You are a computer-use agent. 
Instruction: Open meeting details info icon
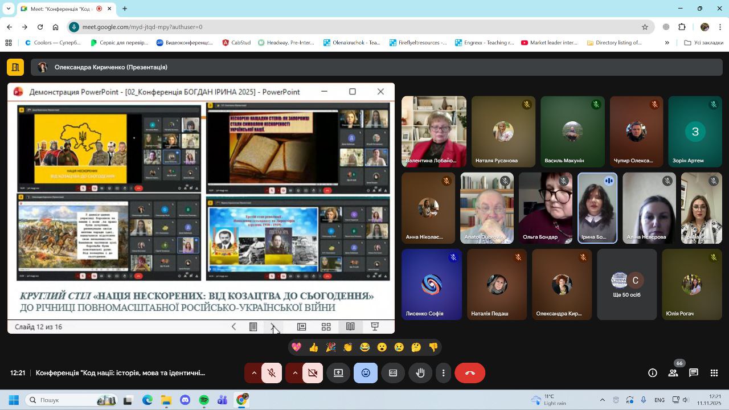pyautogui.click(x=653, y=373)
